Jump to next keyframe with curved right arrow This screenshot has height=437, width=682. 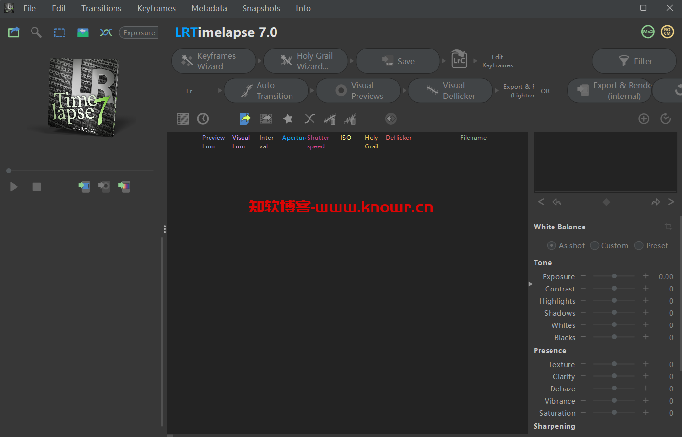click(x=656, y=202)
